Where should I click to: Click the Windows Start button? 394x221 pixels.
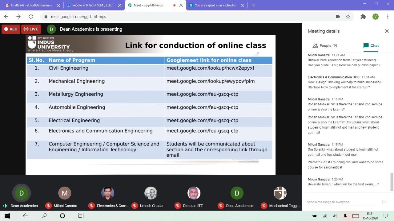(7, 216)
